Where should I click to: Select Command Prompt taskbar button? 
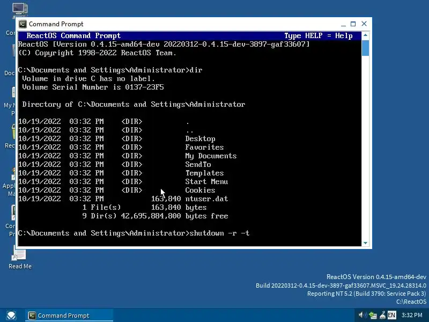[x=69, y=316]
